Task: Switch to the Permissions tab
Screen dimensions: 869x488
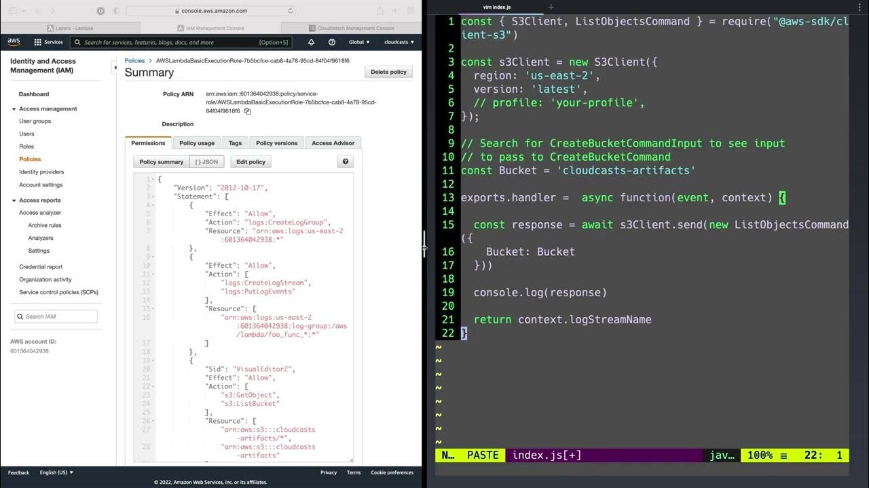Action: (x=148, y=143)
